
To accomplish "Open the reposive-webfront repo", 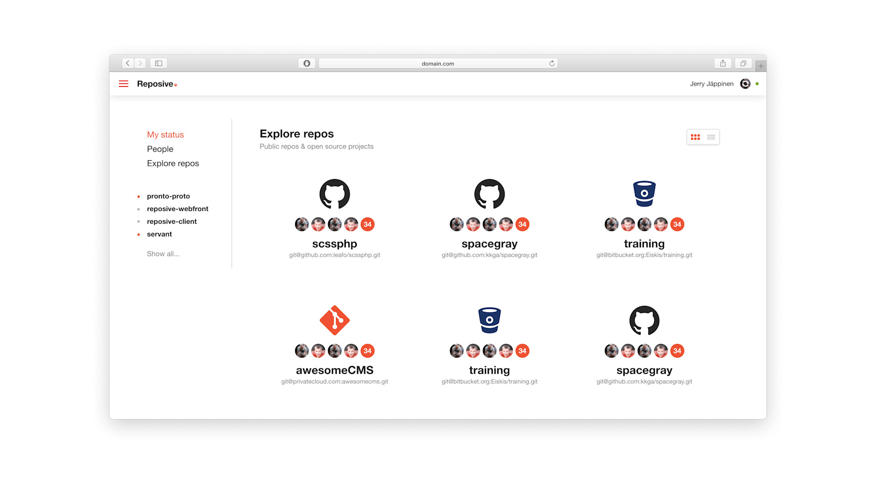I will pos(177,209).
